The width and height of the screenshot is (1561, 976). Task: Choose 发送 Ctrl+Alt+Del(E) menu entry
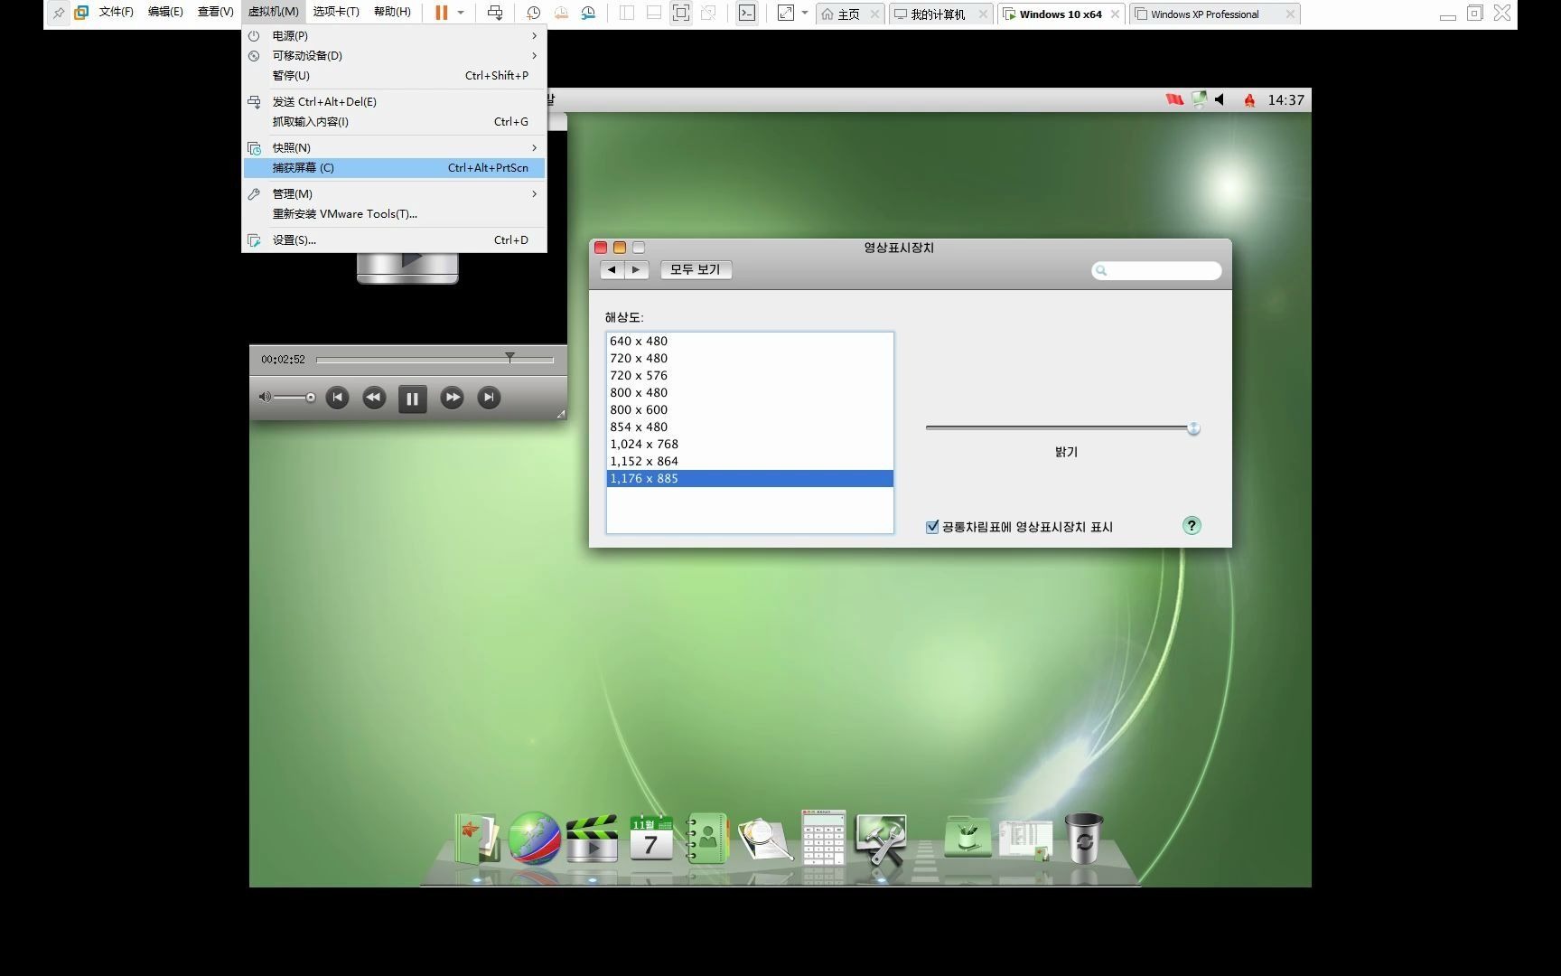pyautogui.click(x=394, y=101)
